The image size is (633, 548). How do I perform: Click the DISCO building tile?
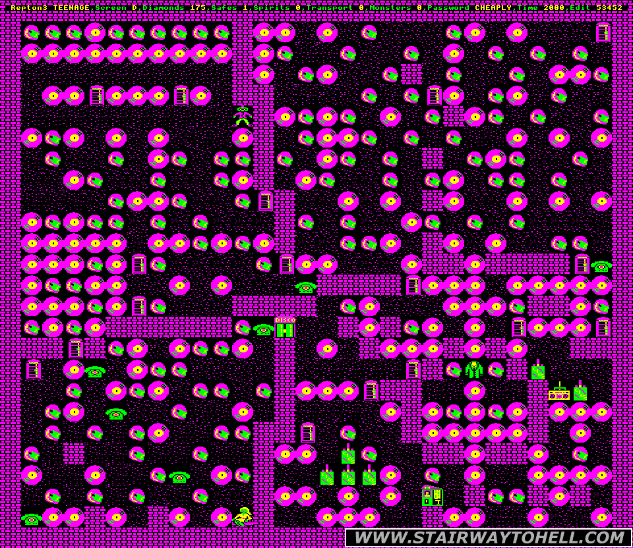tap(285, 327)
